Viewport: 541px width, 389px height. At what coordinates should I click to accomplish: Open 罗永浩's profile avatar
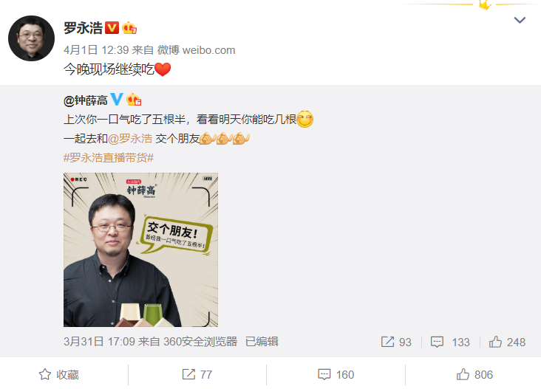[31, 38]
